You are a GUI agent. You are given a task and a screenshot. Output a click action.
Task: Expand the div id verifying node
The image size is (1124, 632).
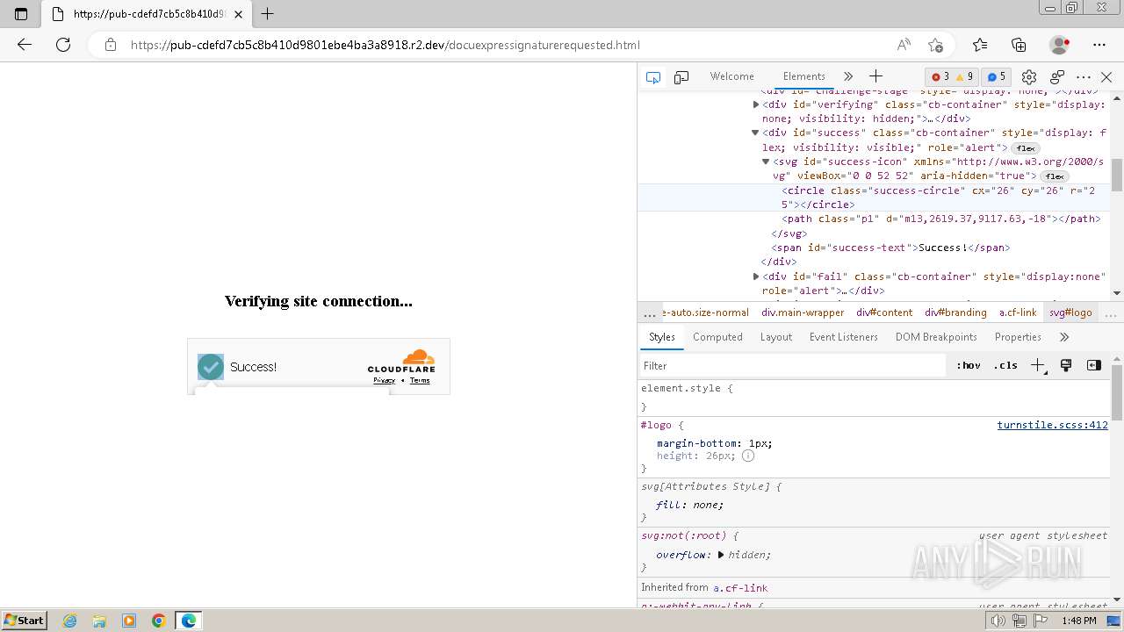tap(756, 104)
